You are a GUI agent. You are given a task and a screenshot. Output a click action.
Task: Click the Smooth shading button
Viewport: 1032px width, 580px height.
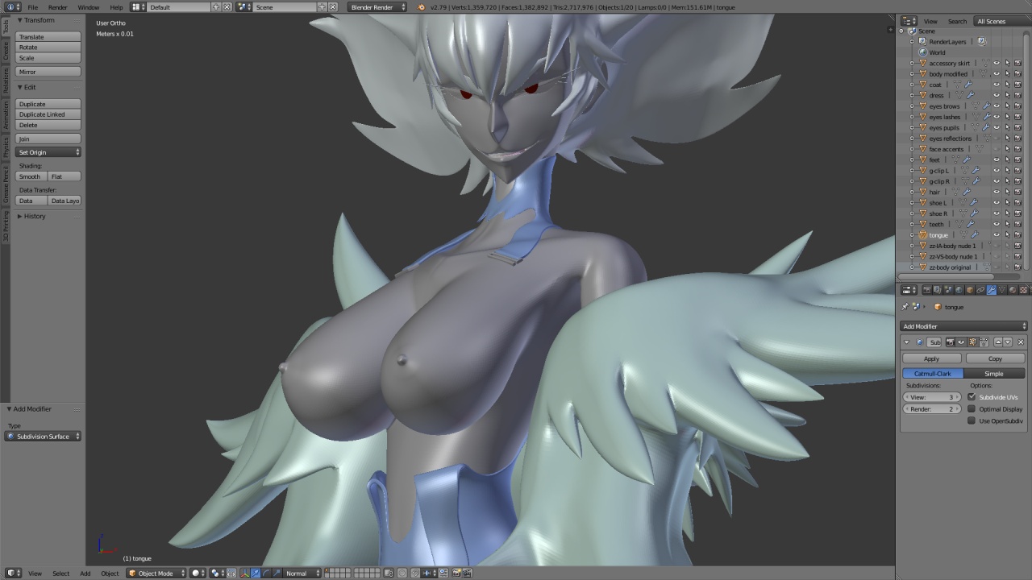pos(31,176)
